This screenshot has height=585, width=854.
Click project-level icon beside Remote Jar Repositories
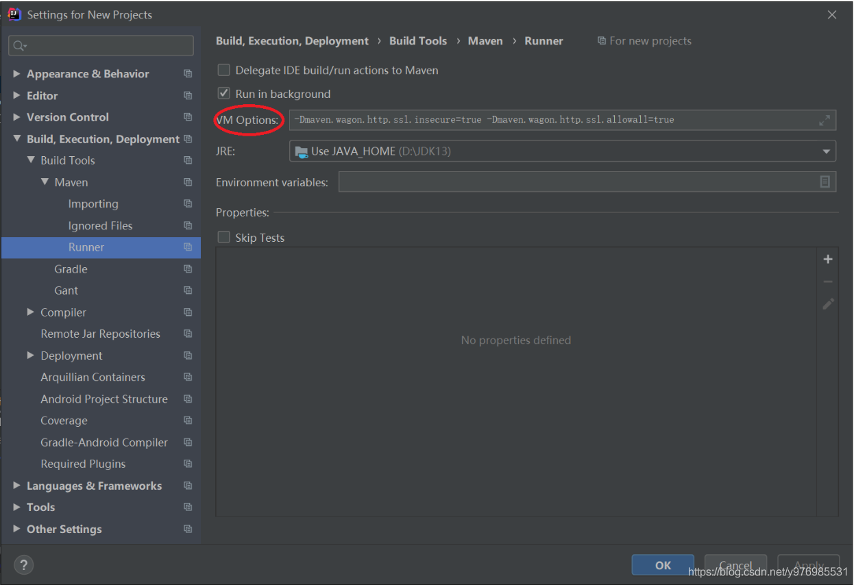point(188,334)
